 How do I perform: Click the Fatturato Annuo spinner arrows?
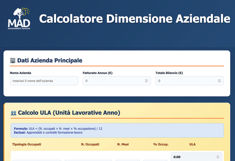[146, 81]
